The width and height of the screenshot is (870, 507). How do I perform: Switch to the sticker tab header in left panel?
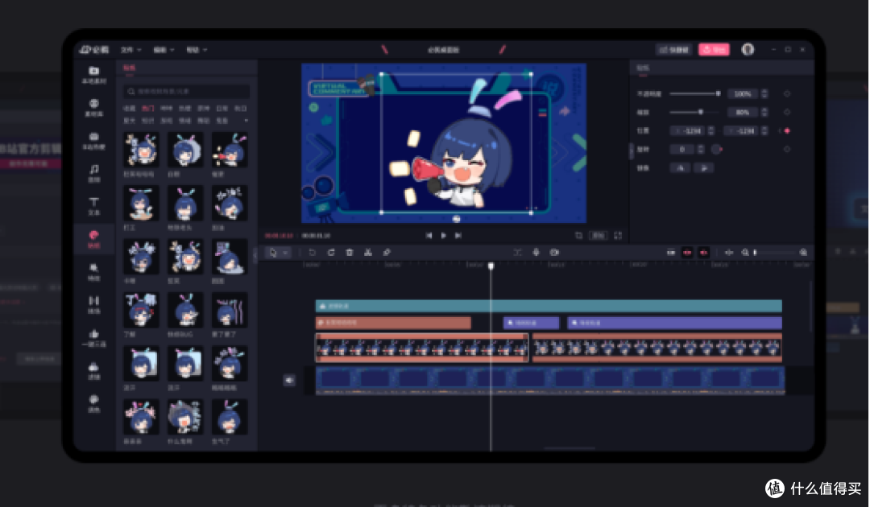pyautogui.click(x=129, y=68)
